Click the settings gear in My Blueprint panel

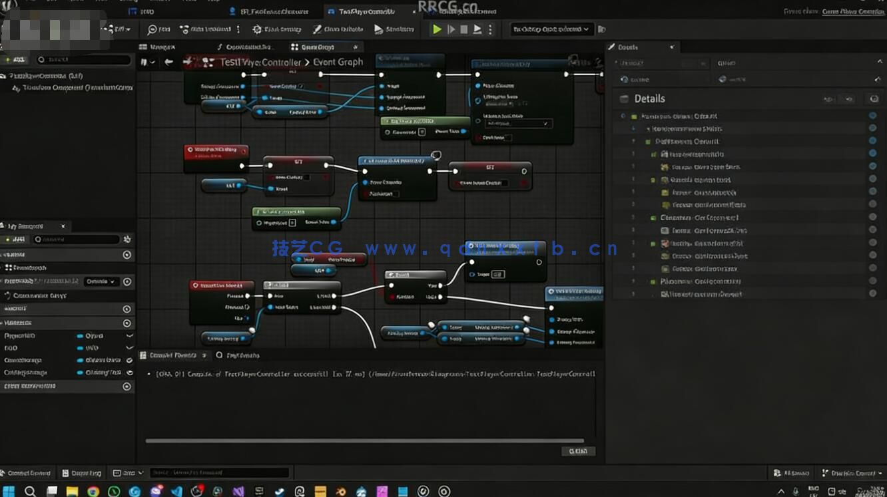(x=127, y=240)
